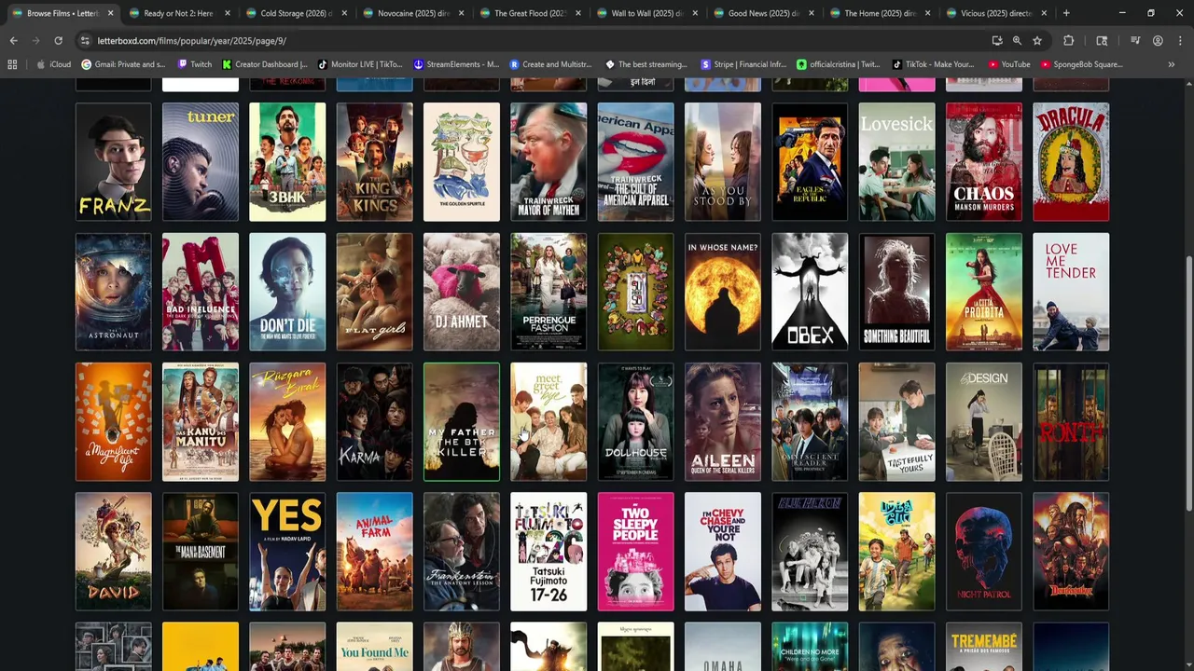1194x671 pixels.
Task: Open the Dollhouse film poster
Action: pyautogui.click(x=635, y=422)
